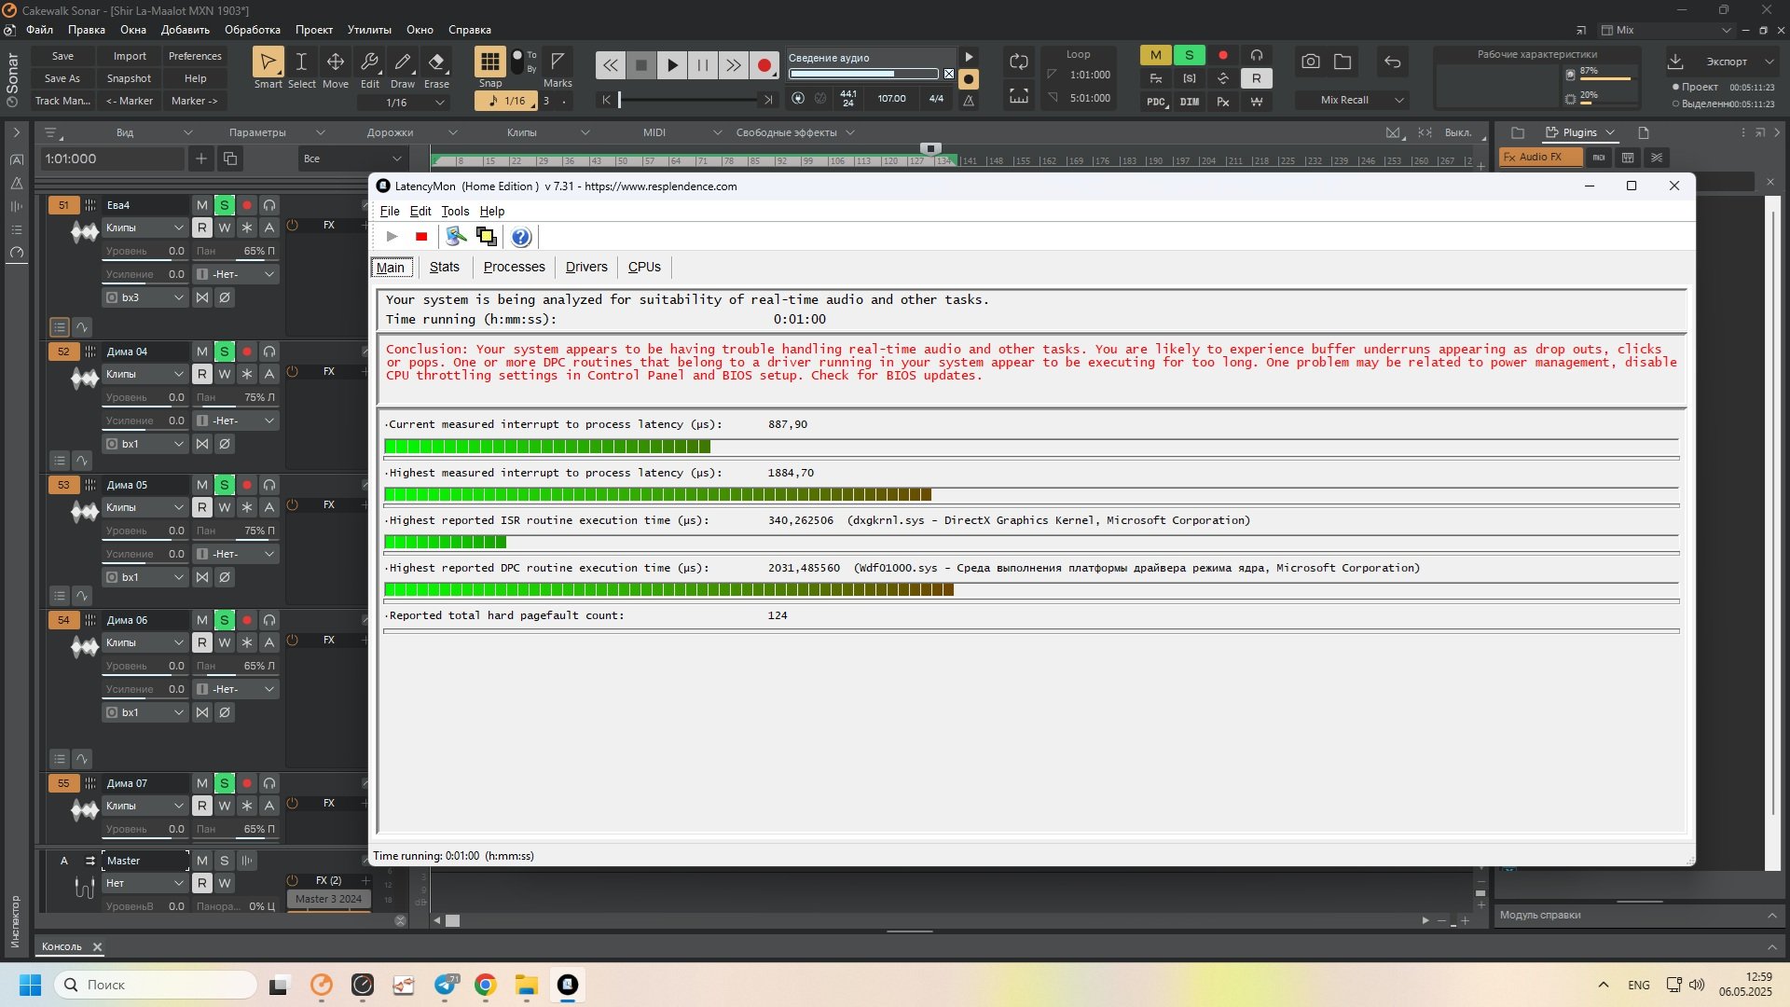Click the Save As button
Image resolution: width=1790 pixels, height=1007 pixels.
[62, 78]
